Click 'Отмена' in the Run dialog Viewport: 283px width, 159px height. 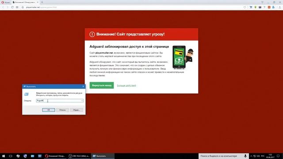click(62, 110)
